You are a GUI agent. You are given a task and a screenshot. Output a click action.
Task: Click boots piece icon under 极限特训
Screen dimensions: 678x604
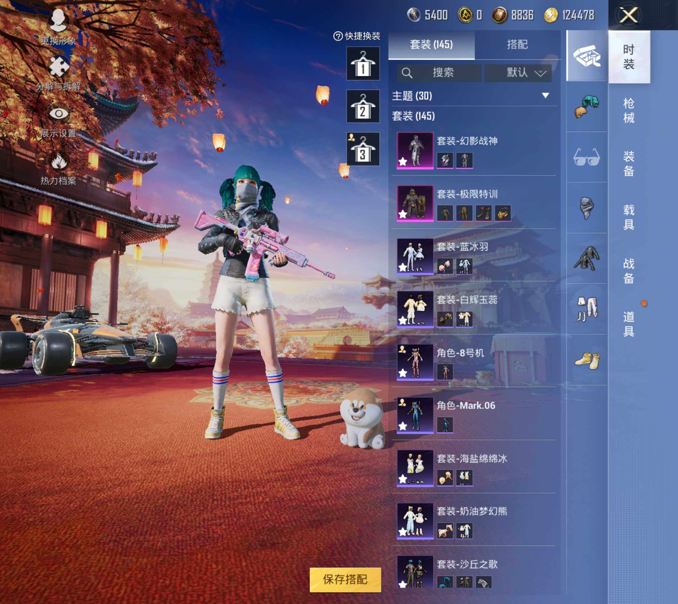click(x=483, y=213)
